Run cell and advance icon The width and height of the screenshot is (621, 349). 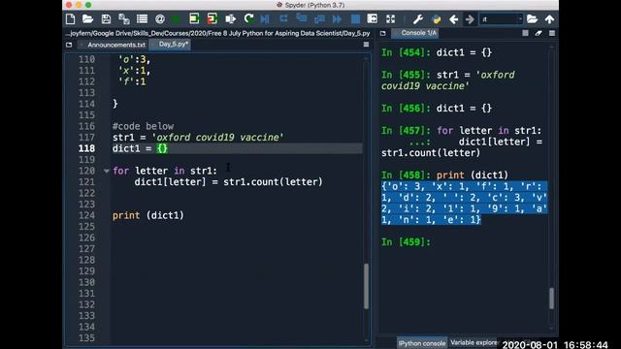(212, 19)
